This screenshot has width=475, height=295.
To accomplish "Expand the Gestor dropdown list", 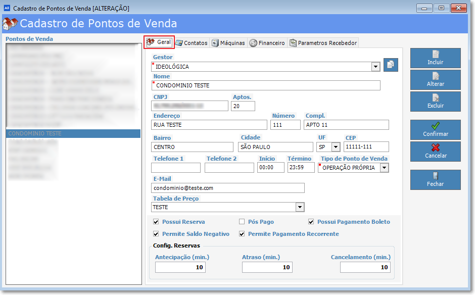I will pyautogui.click(x=375, y=67).
